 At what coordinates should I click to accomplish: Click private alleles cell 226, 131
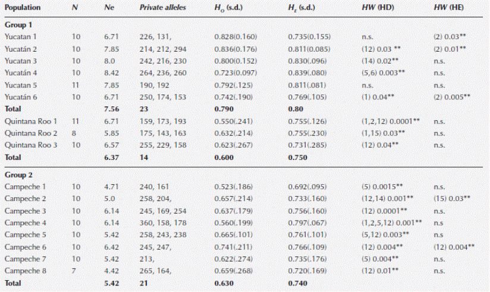[155, 37]
